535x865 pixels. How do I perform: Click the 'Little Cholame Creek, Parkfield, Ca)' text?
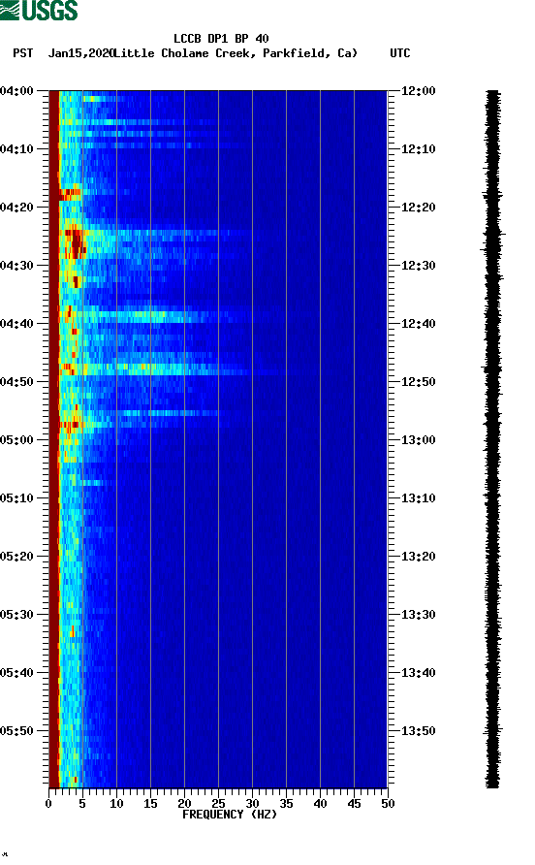pyautogui.click(x=236, y=53)
